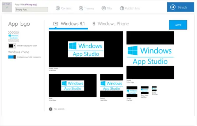Click the Tiles size info question icon

[x=51, y=109]
